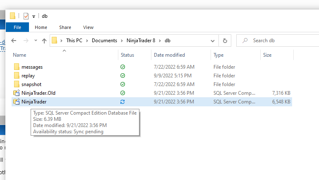The image size is (319, 180).
Task: Click synced status icon for NinjaTrader.Old
Action: pyautogui.click(x=122, y=93)
